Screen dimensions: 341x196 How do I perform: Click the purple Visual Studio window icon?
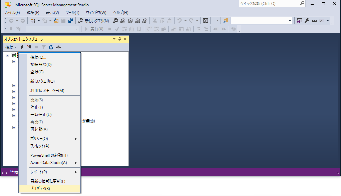300,21
